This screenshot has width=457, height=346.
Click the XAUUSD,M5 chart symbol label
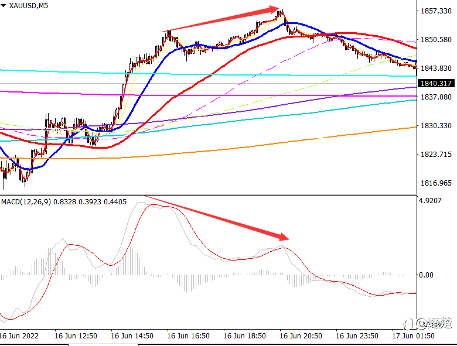click(x=28, y=6)
